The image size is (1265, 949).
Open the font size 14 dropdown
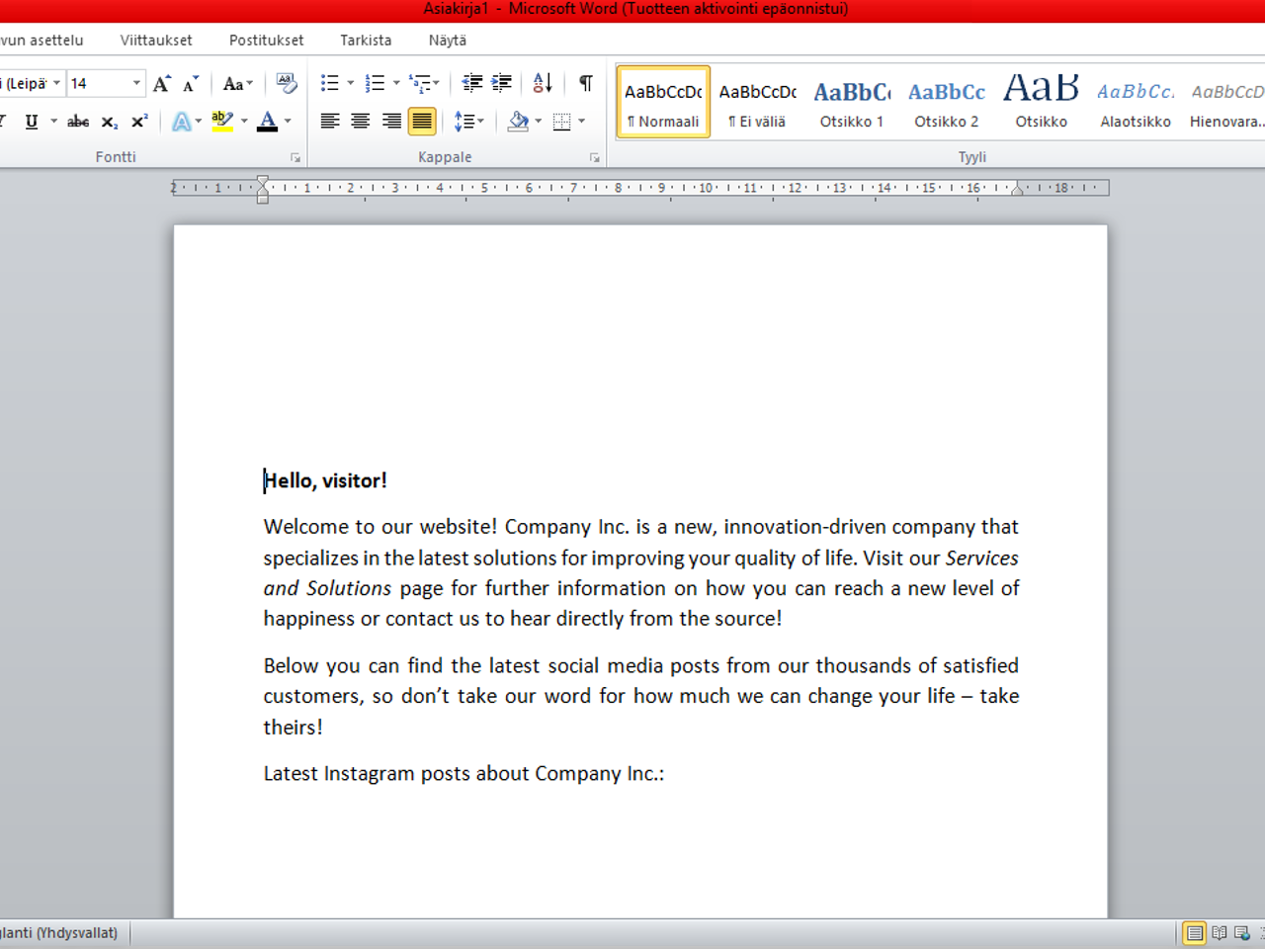tap(136, 84)
